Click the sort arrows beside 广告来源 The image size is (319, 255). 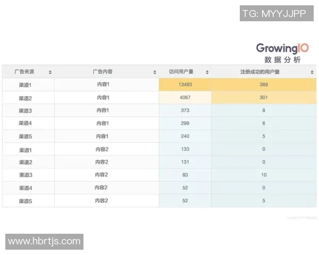pyautogui.click(x=50, y=72)
